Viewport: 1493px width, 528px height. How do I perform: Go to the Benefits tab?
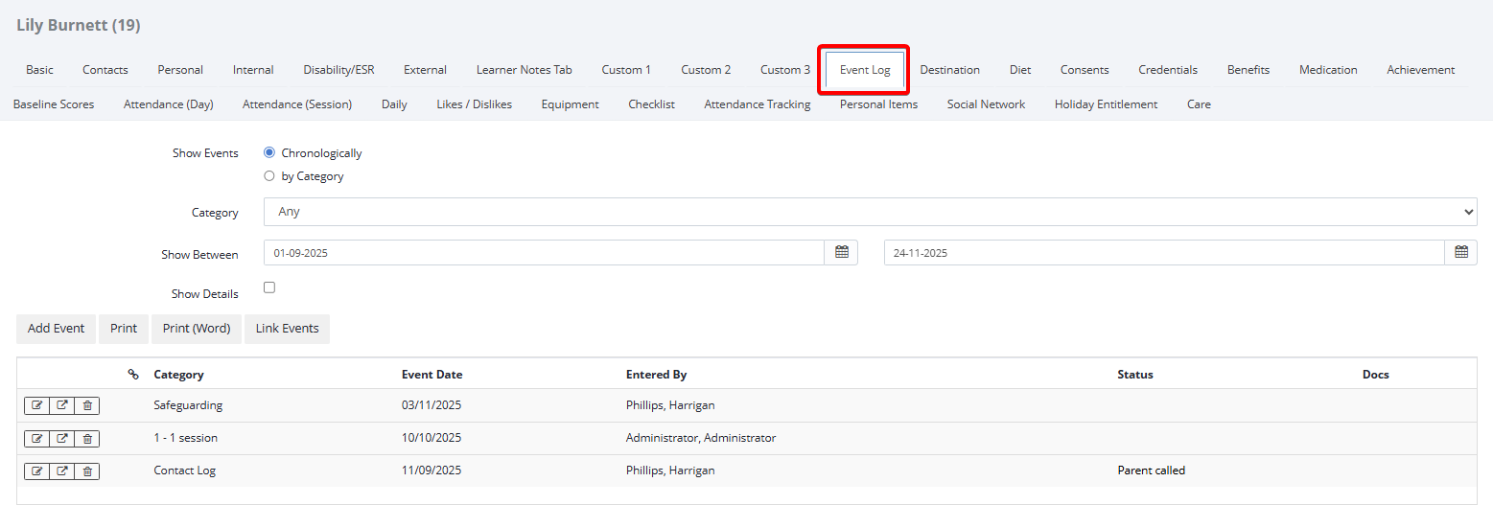point(1248,70)
